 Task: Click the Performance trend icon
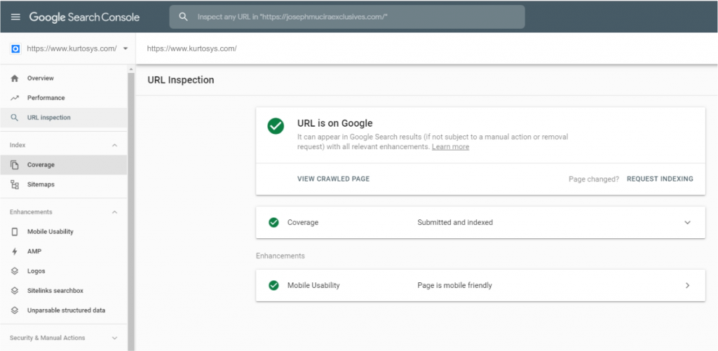[x=15, y=98]
